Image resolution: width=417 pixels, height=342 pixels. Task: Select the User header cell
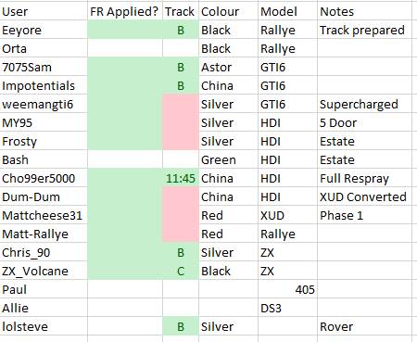(44, 11)
